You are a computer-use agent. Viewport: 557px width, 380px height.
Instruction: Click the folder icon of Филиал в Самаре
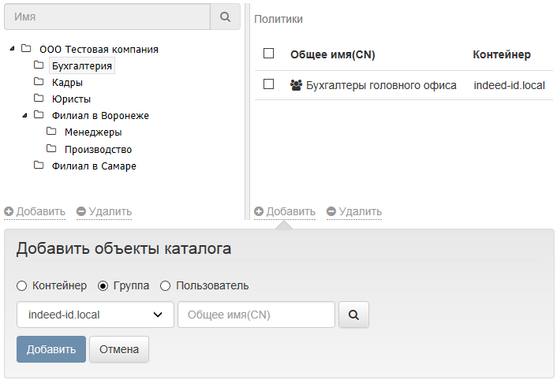(x=39, y=166)
